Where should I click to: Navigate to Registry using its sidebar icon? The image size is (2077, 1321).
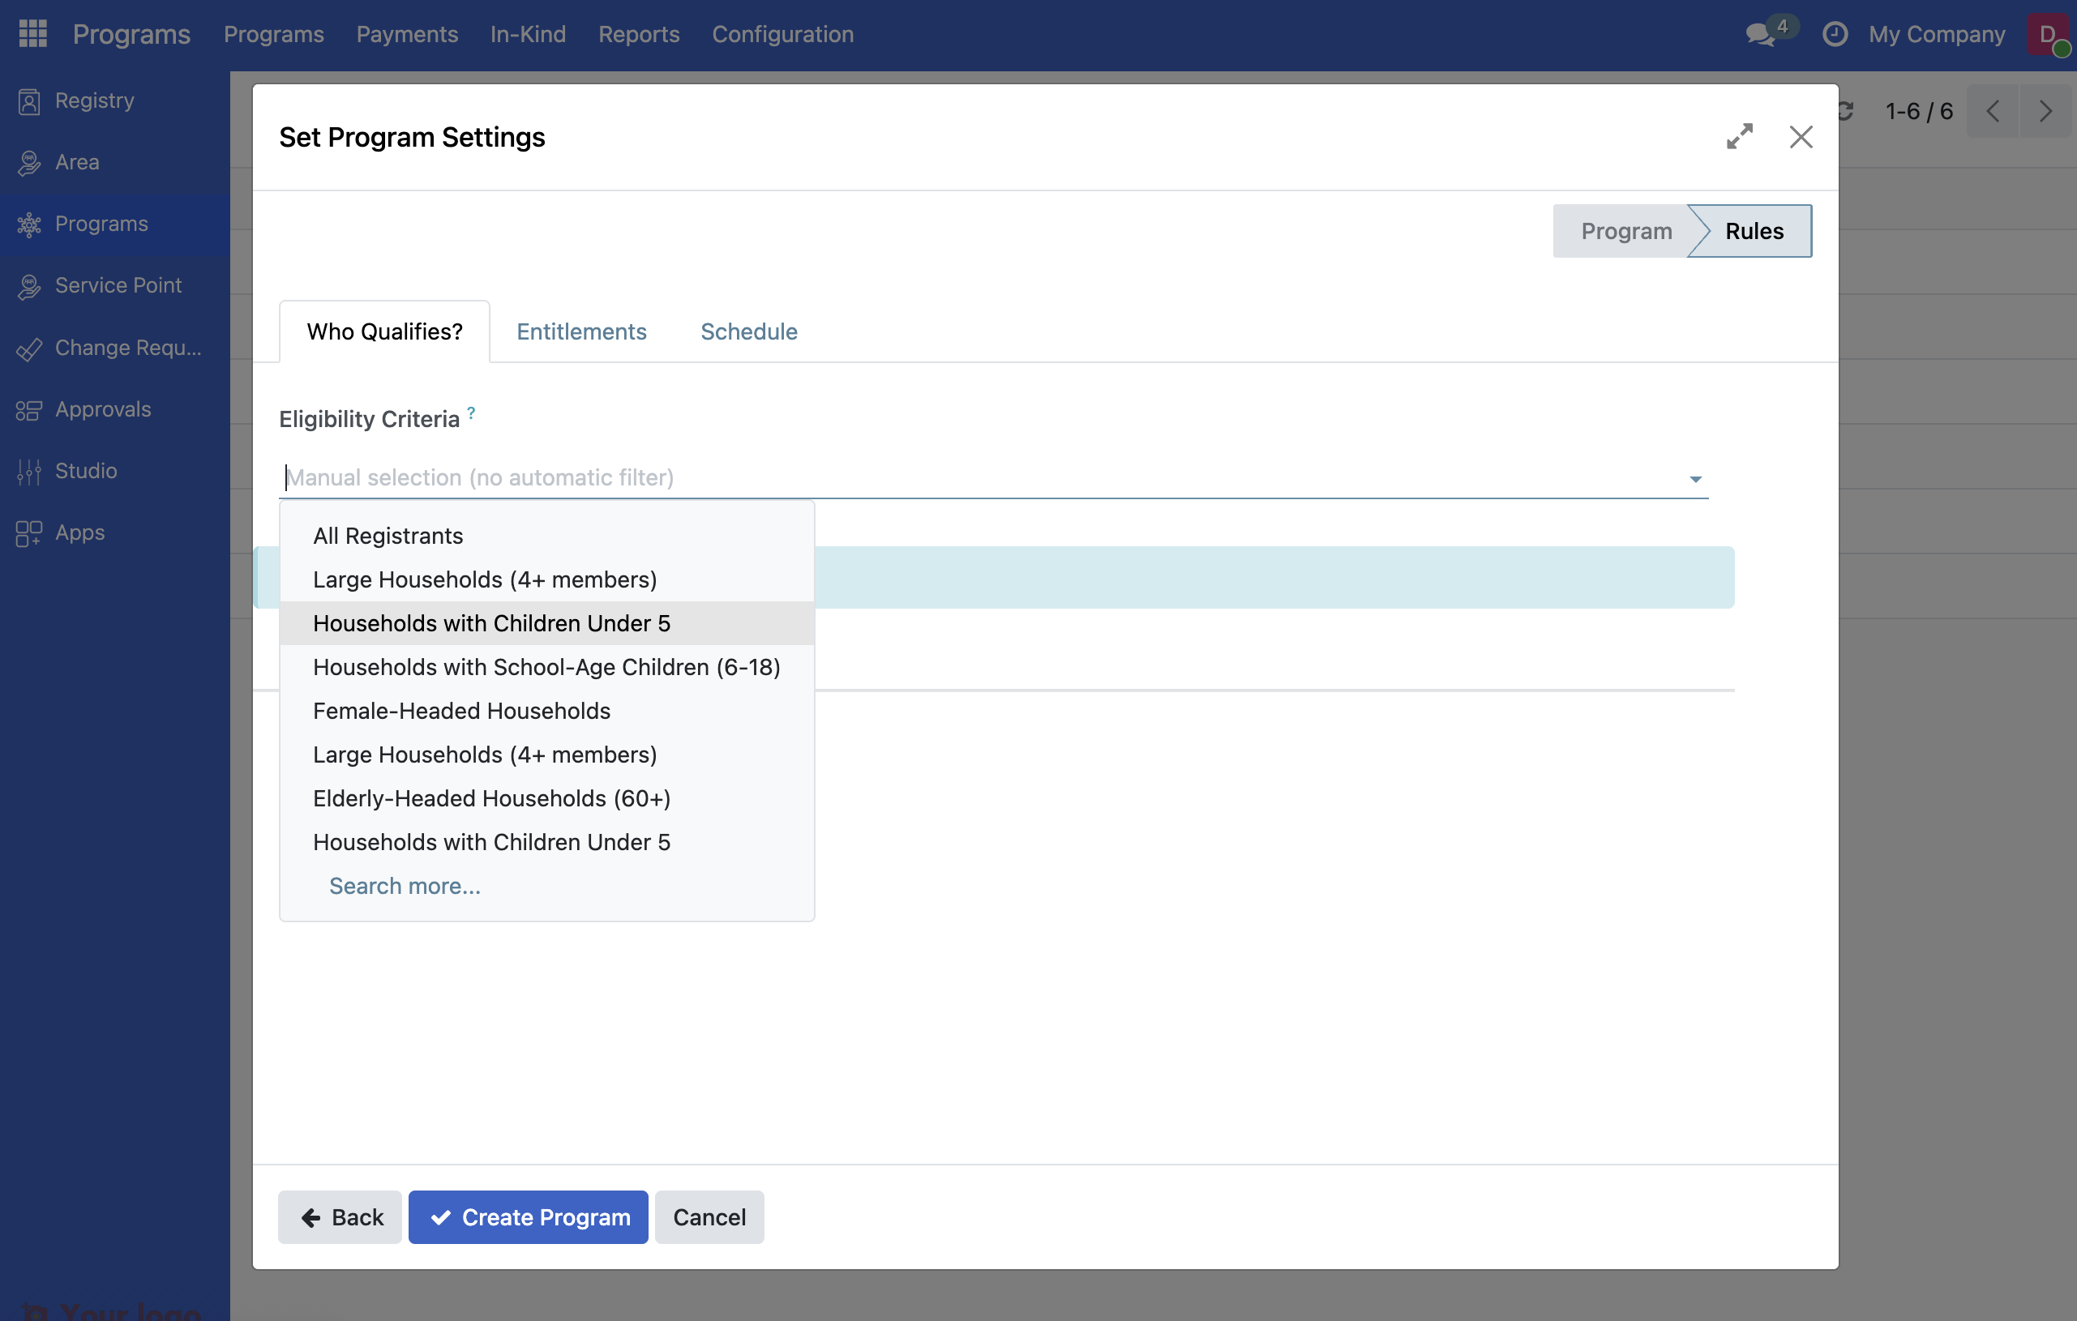(x=28, y=100)
